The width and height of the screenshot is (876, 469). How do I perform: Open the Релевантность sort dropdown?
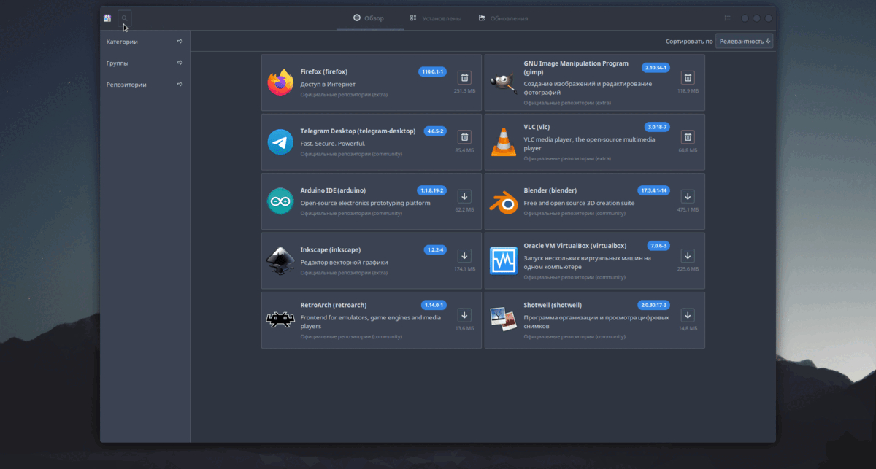pos(745,42)
